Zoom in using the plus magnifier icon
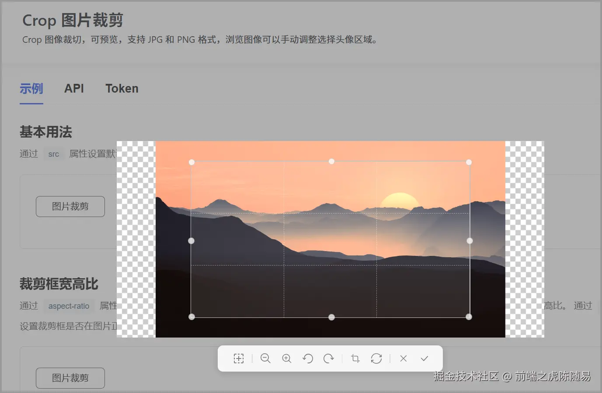Image resolution: width=602 pixels, height=393 pixels. point(287,359)
